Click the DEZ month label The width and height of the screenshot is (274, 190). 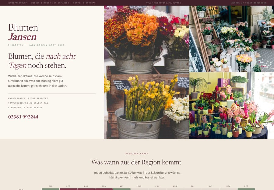coord(246,186)
